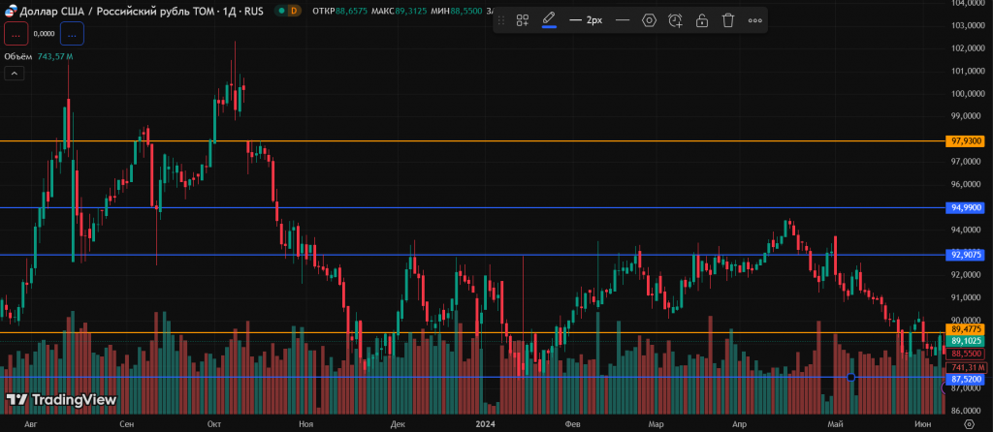Click the 88,5500 red price label

coord(967,354)
